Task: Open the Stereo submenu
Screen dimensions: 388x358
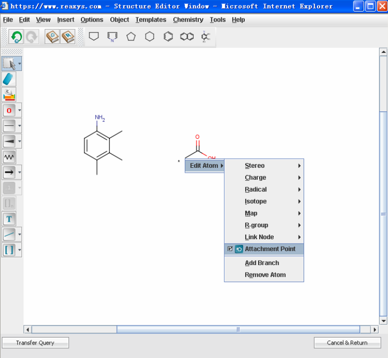Action: (x=264, y=165)
